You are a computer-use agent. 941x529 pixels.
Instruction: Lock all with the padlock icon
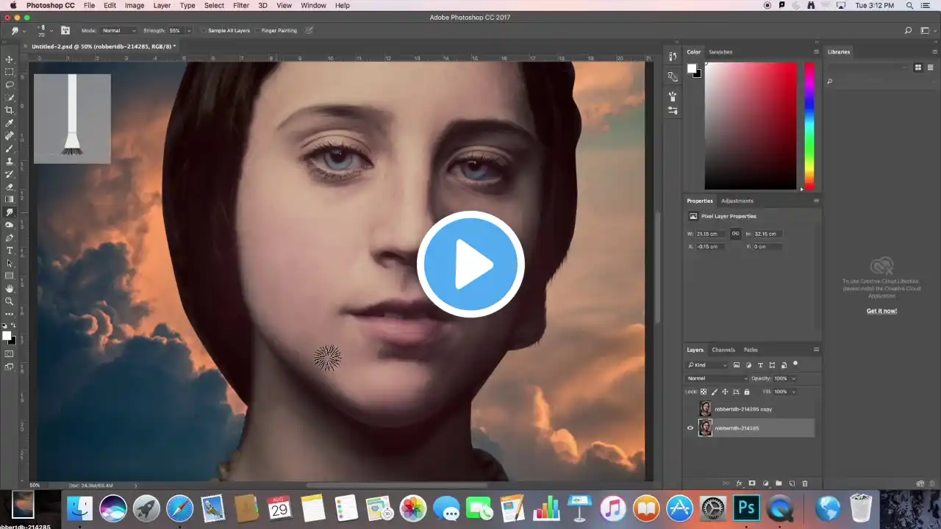click(747, 392)
